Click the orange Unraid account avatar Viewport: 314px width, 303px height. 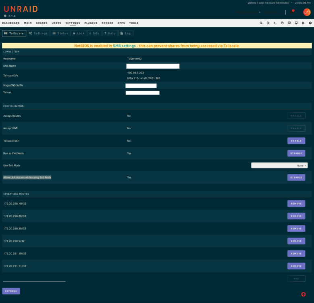(x=307, y=12)
